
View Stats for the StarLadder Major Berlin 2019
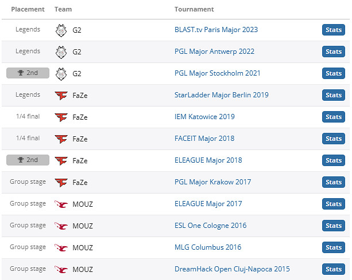click(x=334, y=95)
